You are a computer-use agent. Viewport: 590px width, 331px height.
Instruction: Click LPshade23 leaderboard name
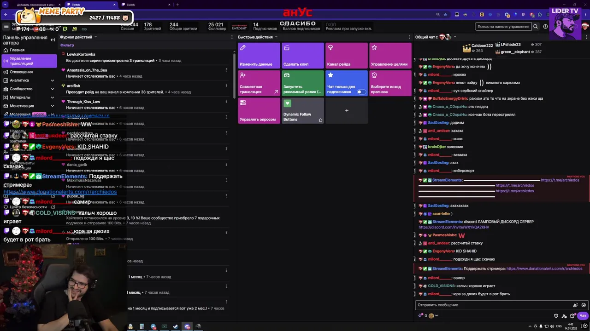[x=511, y=45]
